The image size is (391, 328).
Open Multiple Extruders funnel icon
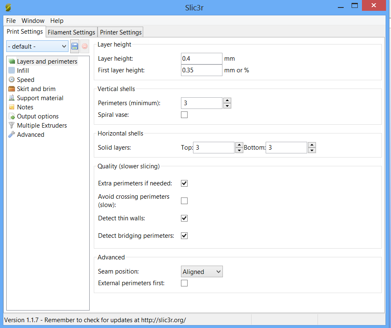[x=12, y=126]
